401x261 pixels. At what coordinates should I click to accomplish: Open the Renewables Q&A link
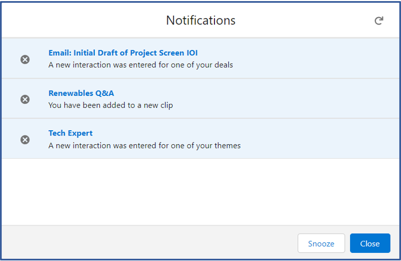coord(81,93)
